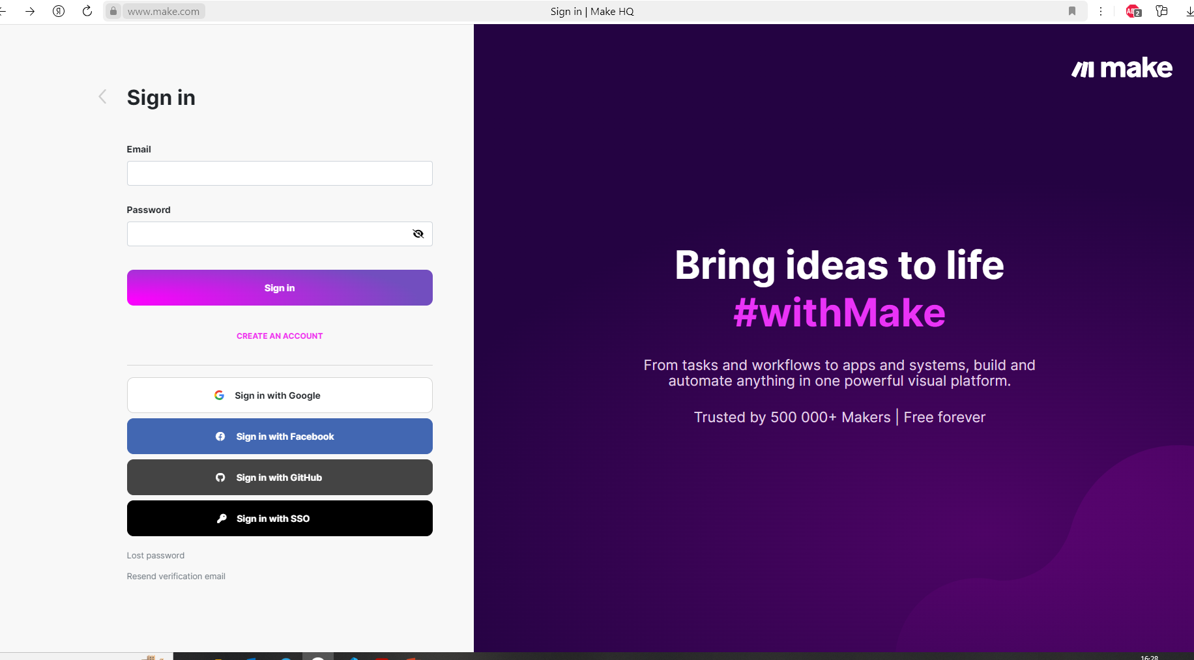Click the browser forward arrow

tap(30, 11)
